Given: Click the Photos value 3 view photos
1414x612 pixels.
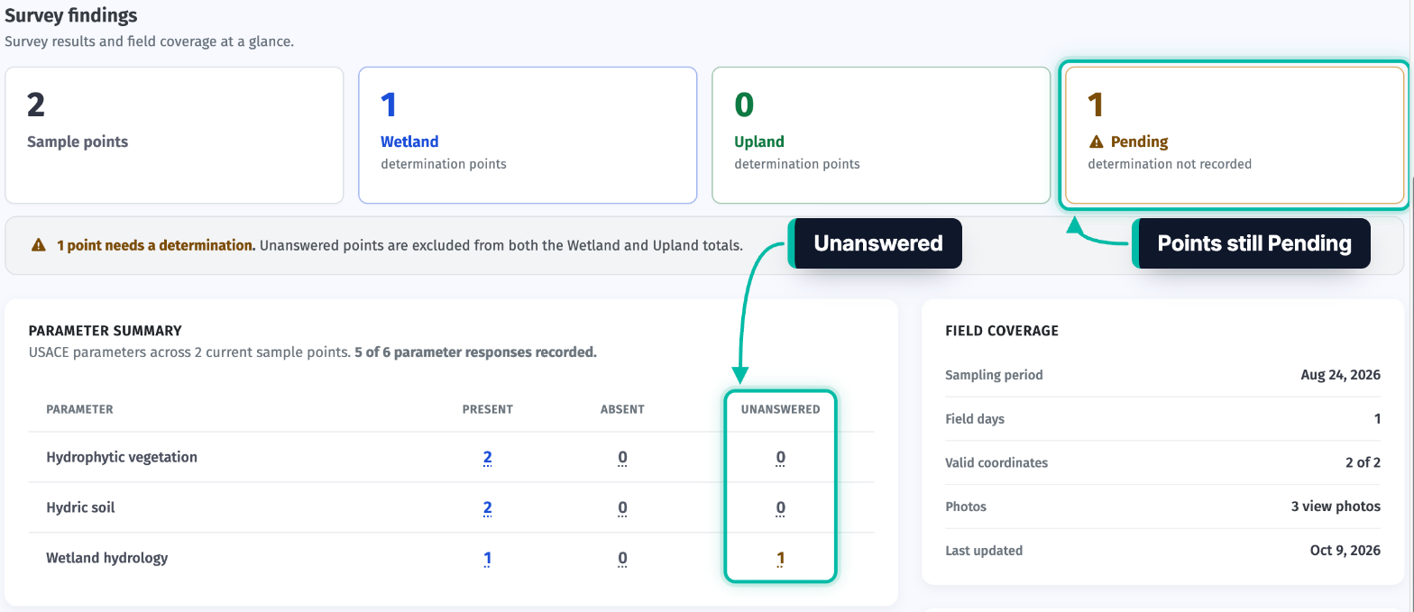Looking at the screenshot, I should click(1336, 507).
